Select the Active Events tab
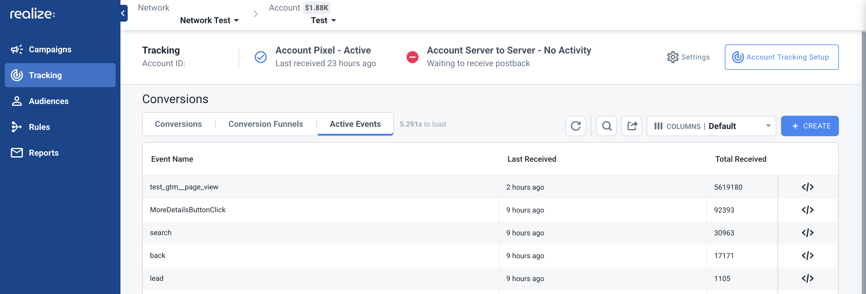 pyautogui.click(x=355, y=124)
